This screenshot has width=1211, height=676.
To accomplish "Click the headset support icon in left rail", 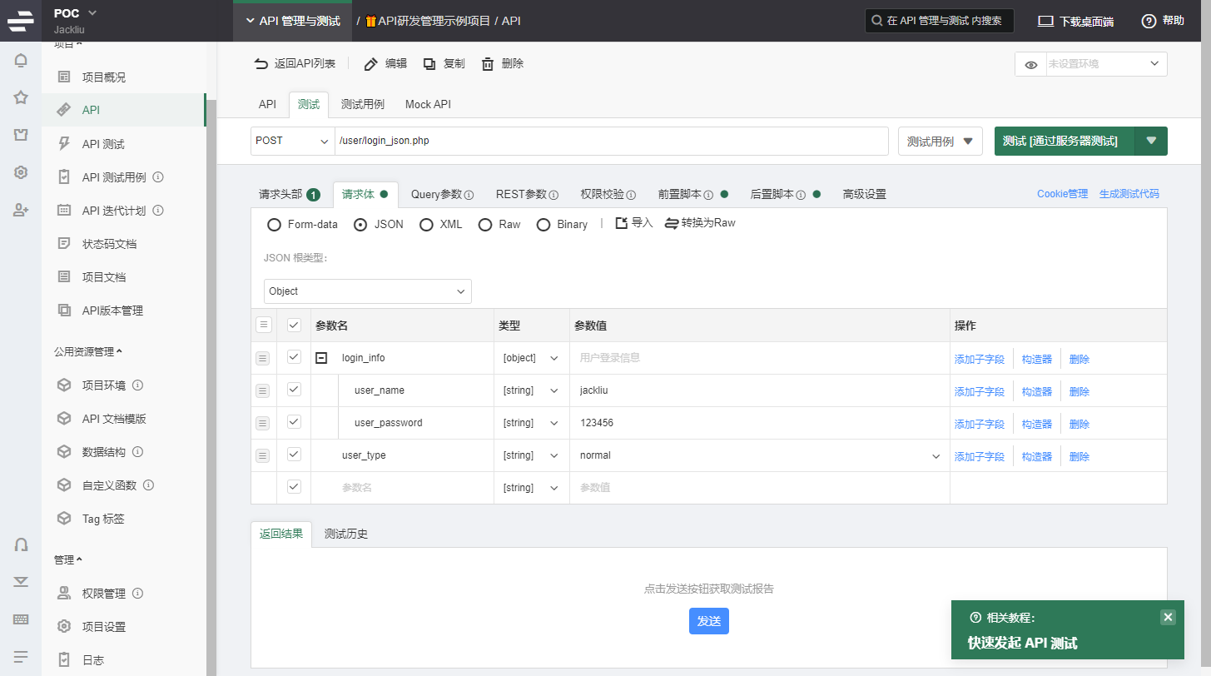I will coord(21,544).
